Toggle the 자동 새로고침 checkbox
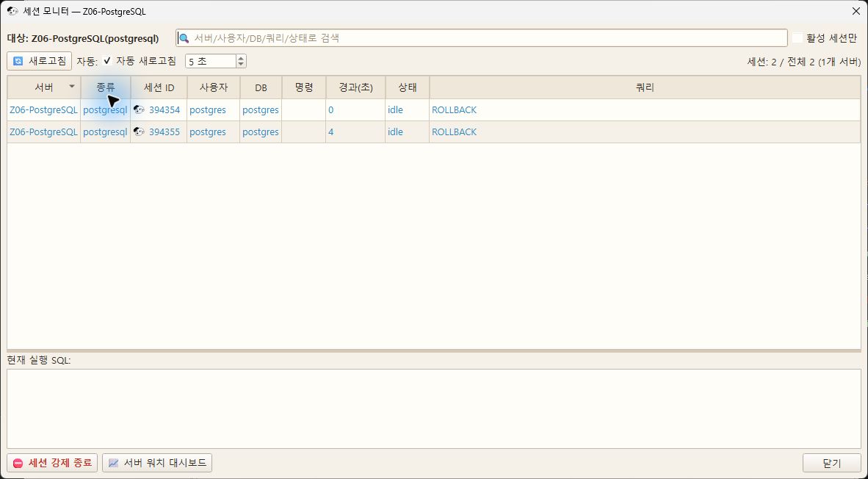Viewport: 868px width, 479px height. point(107,61)
